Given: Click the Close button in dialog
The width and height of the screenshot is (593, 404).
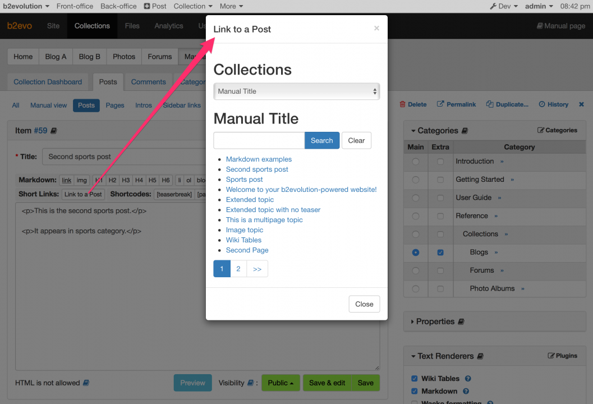Looking at the screenshot, I should [364, 304].
